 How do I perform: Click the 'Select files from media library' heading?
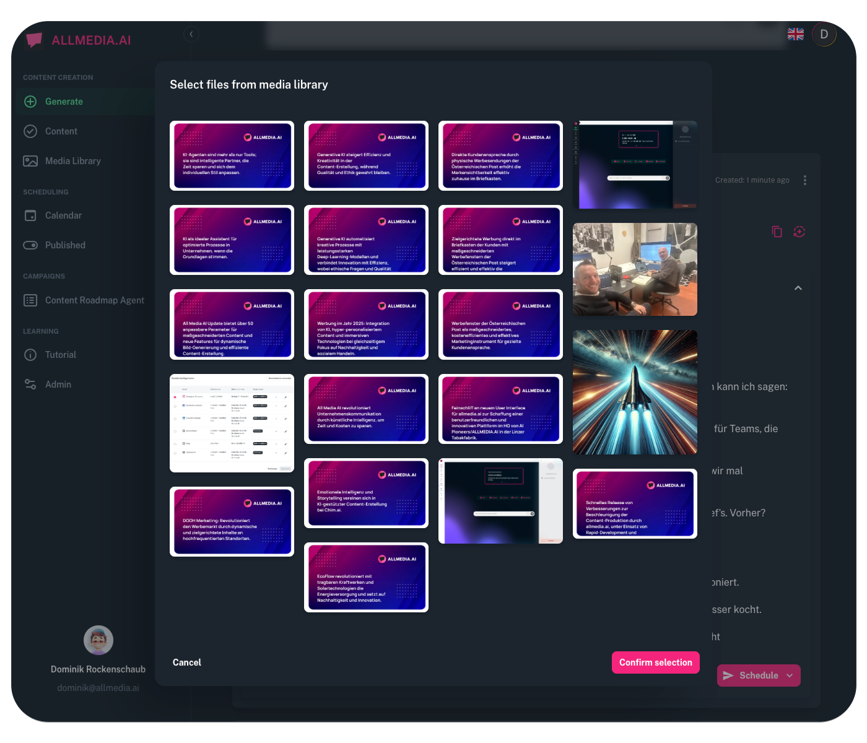pyautogui.click(x=249, y=85)
